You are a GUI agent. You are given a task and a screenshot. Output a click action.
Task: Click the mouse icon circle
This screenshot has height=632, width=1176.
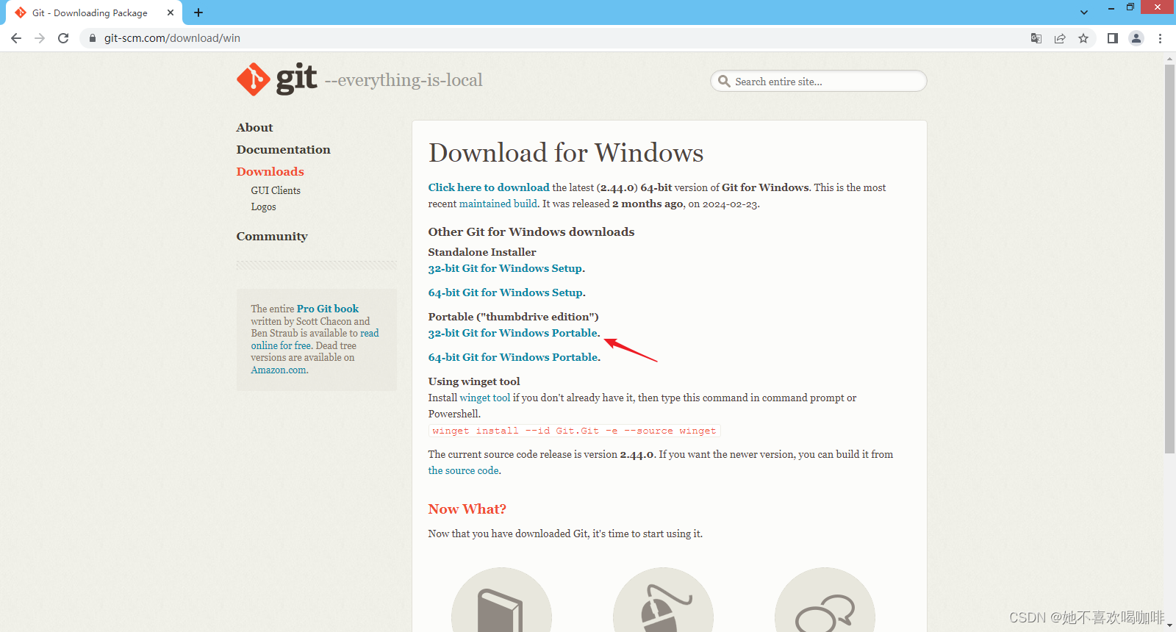[663, 600]
